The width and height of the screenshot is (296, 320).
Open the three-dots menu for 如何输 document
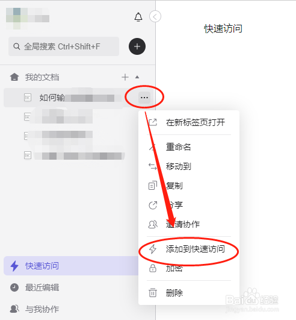pos(144,98)
